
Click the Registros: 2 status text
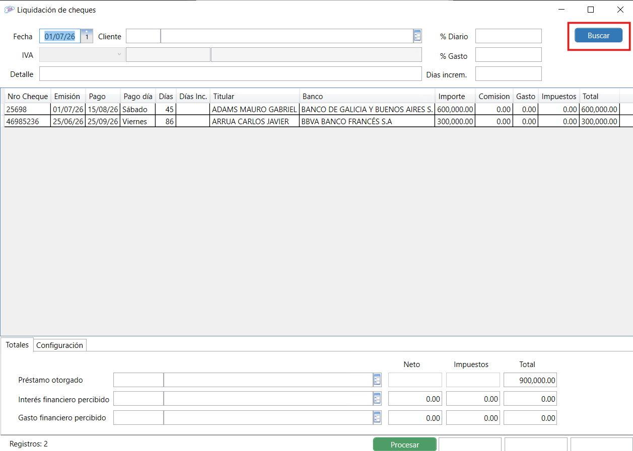29,444
